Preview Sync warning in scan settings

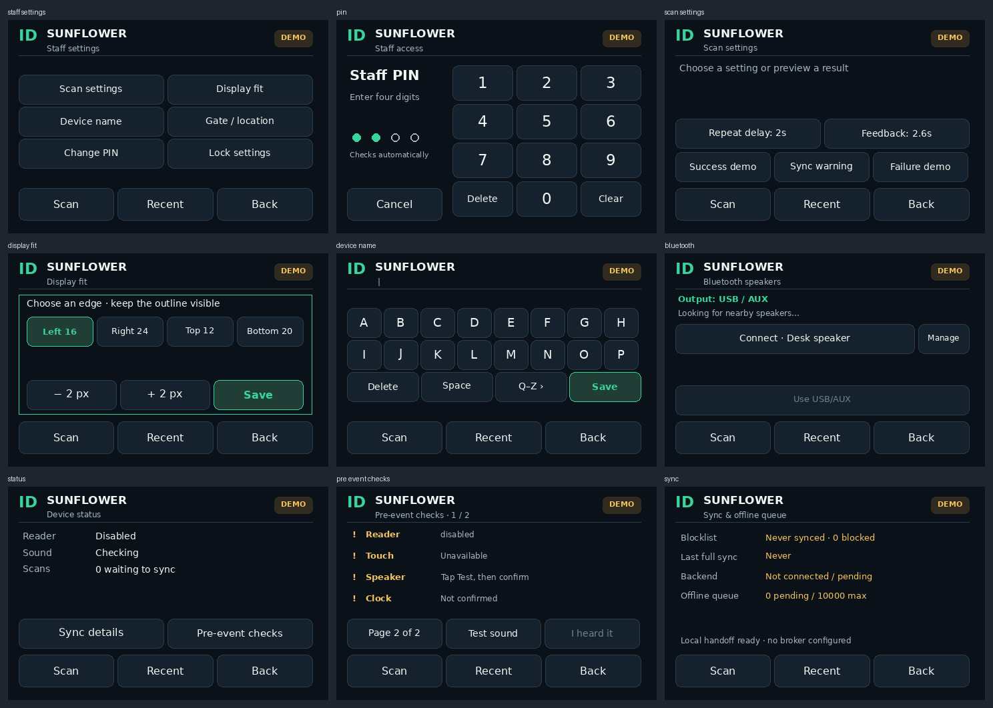(821, 167)
